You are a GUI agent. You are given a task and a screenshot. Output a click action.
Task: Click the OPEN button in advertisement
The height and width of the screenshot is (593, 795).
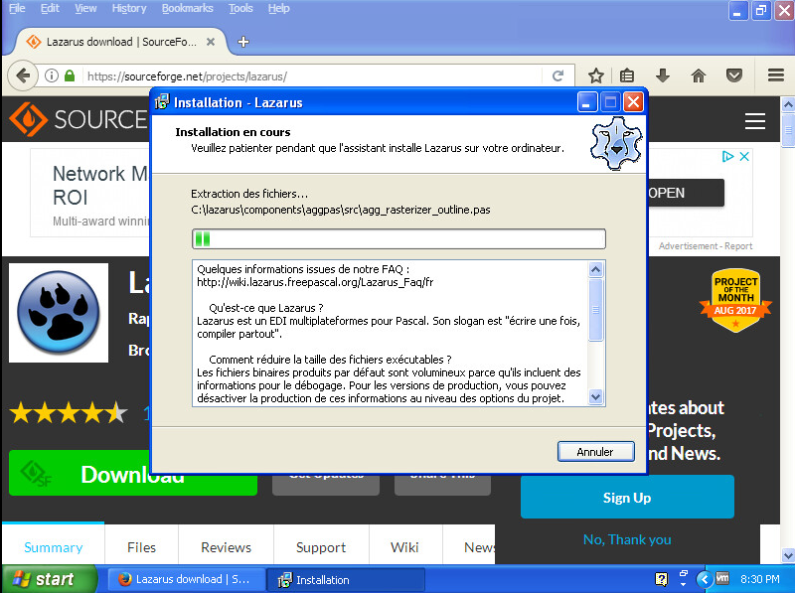pyautogui.click(x=686, y=193)
